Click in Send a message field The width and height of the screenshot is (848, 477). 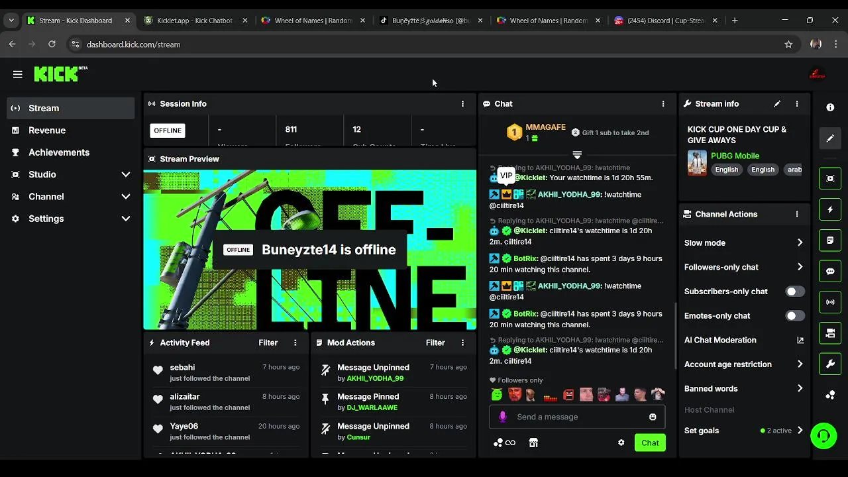point(577,417)
